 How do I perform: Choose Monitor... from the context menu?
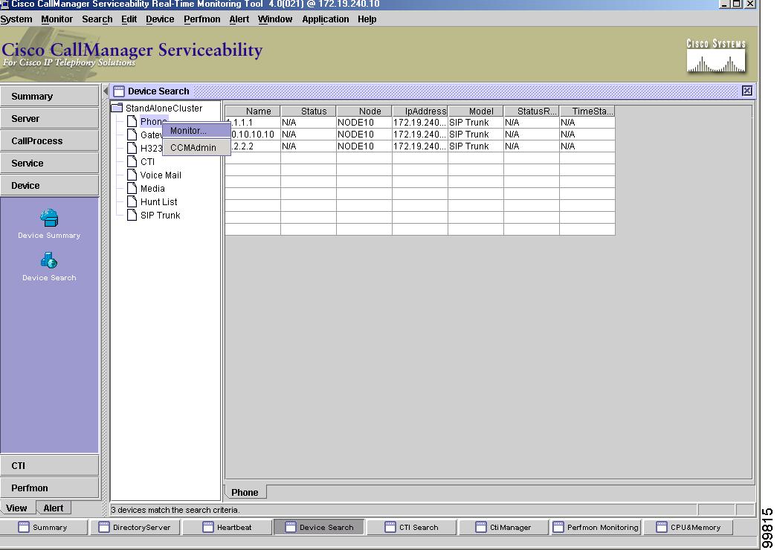pos(197,131)
